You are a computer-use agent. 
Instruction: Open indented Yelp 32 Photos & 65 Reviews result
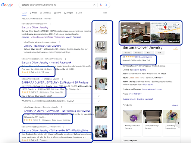pos(57,111)
